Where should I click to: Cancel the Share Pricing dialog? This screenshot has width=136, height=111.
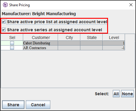(38, 105)
